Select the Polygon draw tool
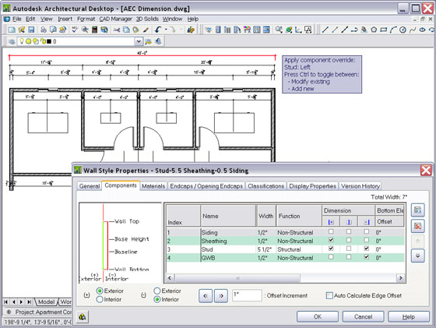The image size is (436, 328). click(x=374, y=30)
